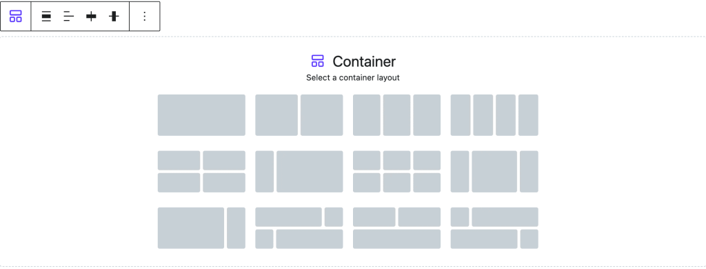Click the purple icon beside the Container heading
This screenshot has height=269, width=706.
317,61
